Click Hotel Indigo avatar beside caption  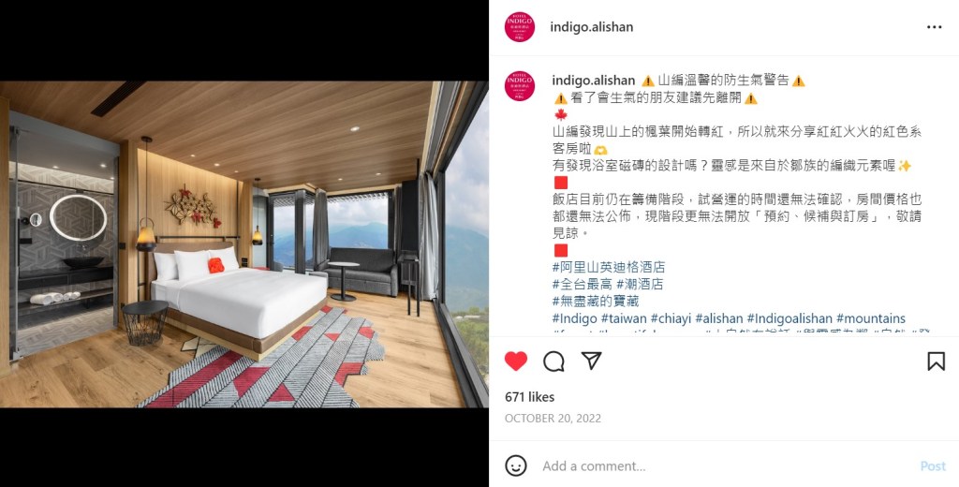click(x=520, y=85)
